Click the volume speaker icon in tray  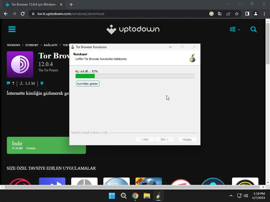point(246,196)
